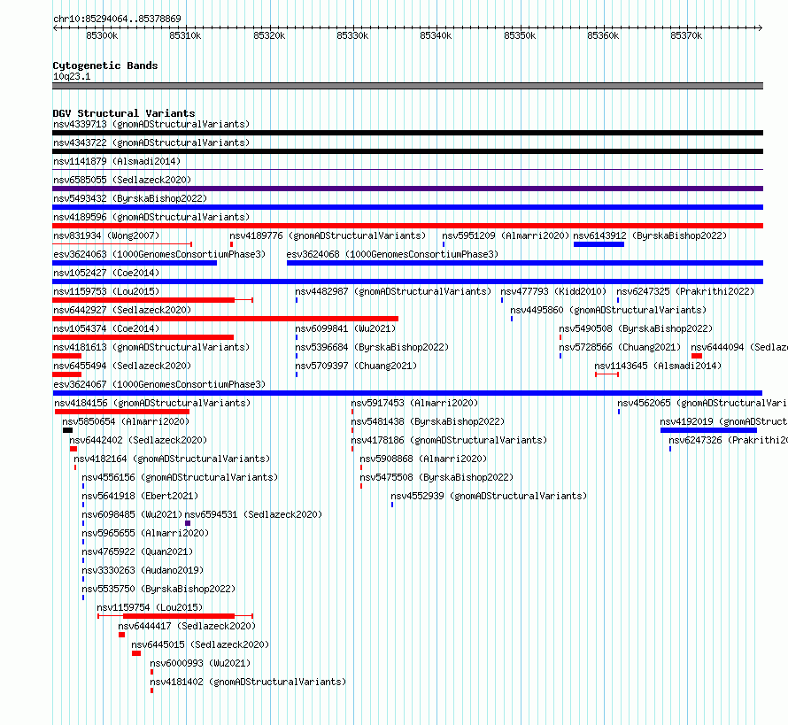The image size is (788, 725).
Task: Click the 85340k ruler label
Action: (436, 35)
